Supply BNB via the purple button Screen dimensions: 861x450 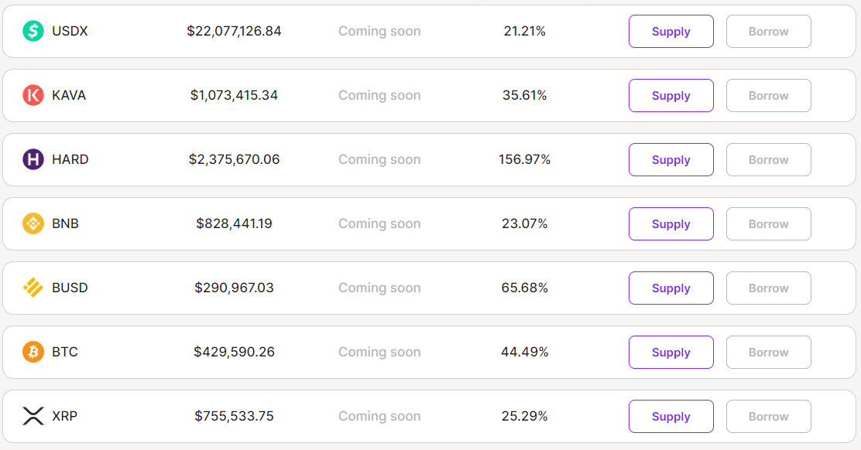coord(671,223)
